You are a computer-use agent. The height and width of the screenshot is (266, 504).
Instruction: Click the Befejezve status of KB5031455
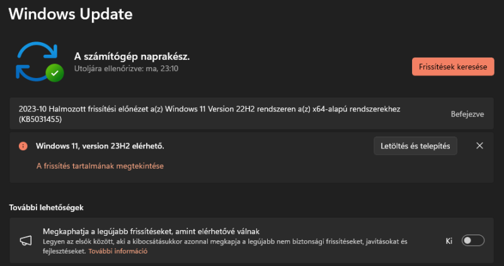coord(467,114)
